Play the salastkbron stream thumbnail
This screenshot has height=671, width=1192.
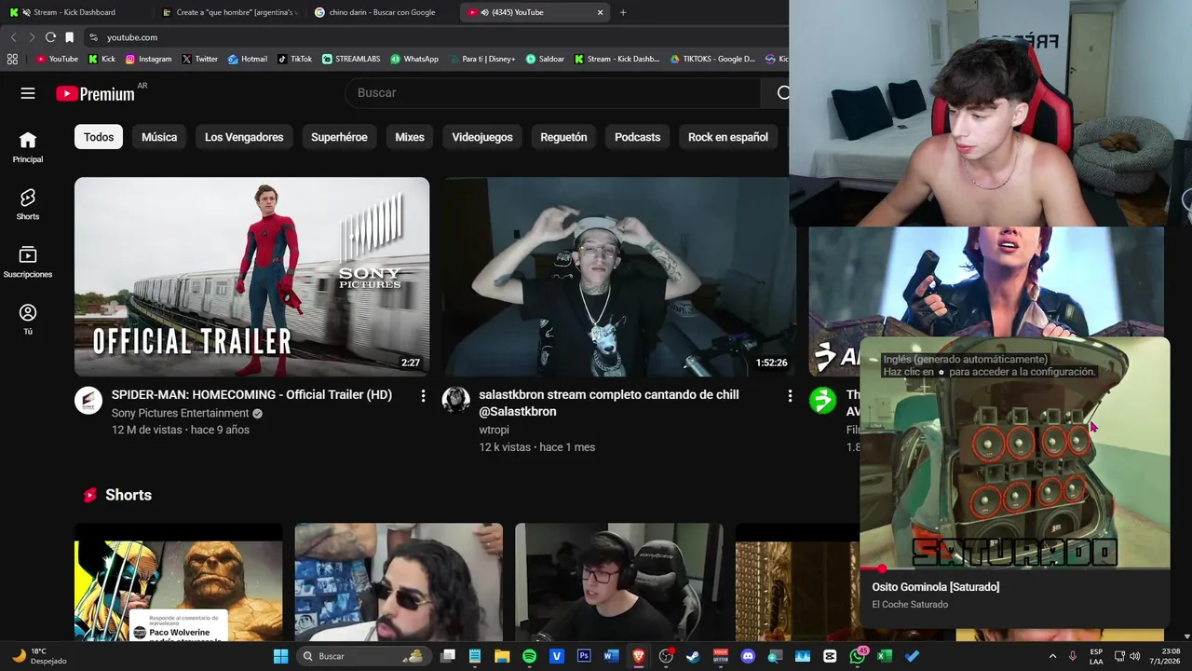618,277
